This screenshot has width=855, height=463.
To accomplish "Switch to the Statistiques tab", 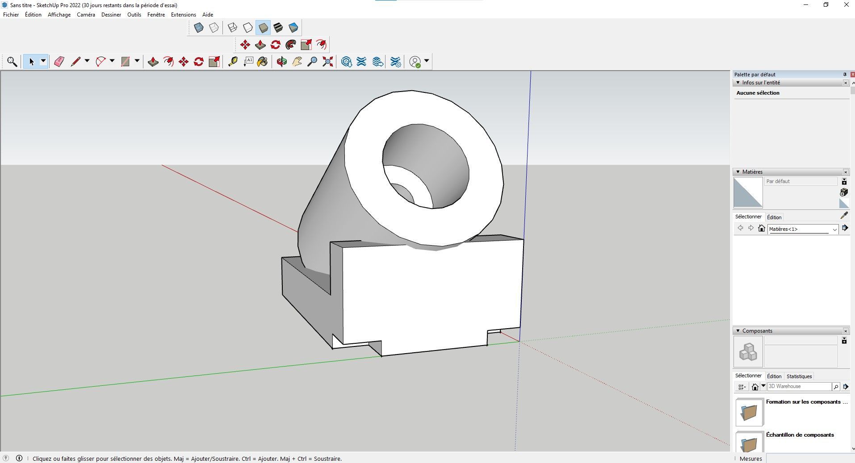I will pyautogui.click(x=799, y=376).
